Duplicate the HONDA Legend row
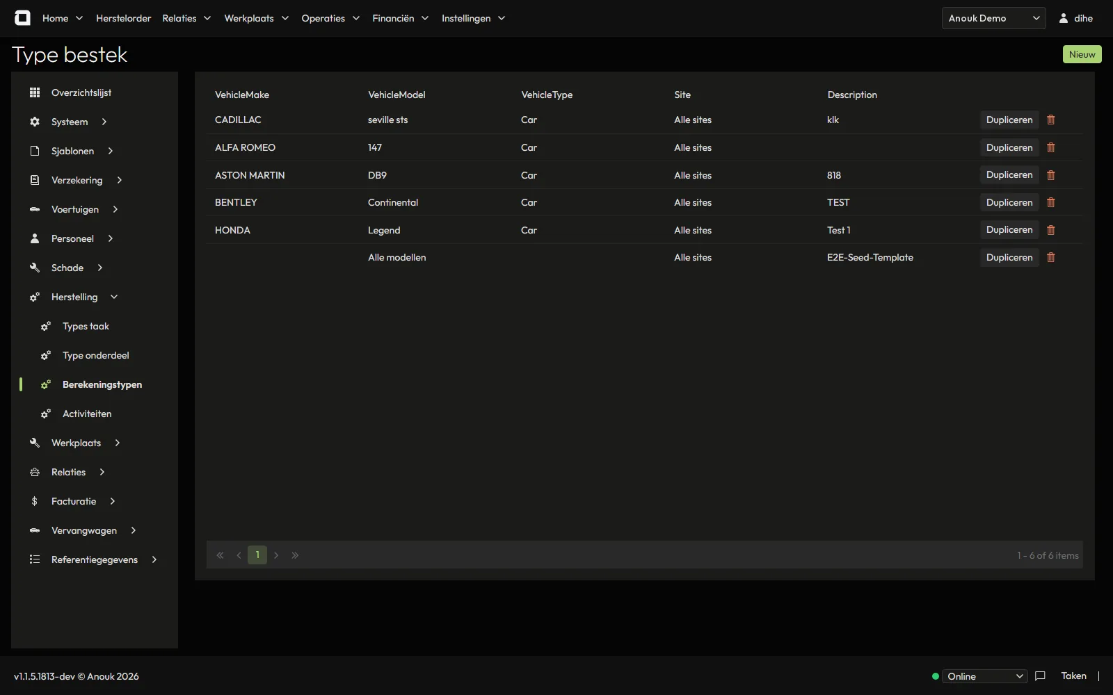This screenshot has width=1113, height=695. point(1009,230)
